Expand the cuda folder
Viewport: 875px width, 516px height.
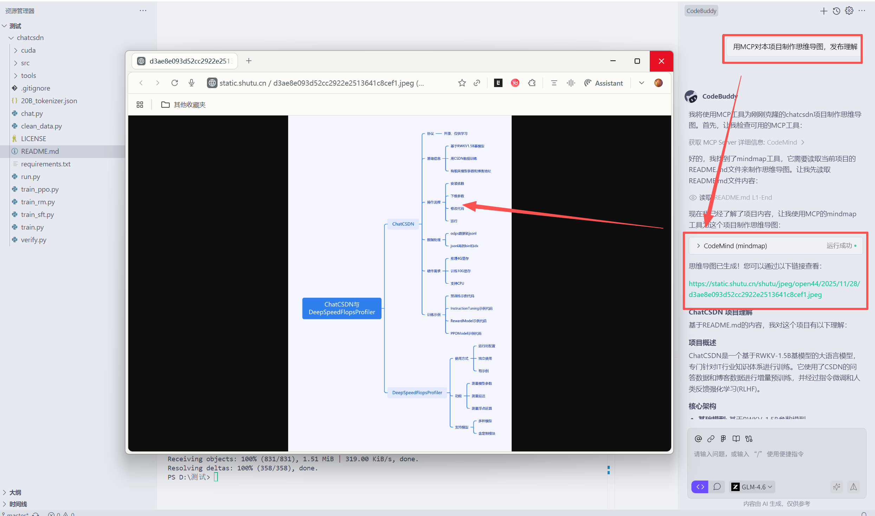click(x=28, y=50)
